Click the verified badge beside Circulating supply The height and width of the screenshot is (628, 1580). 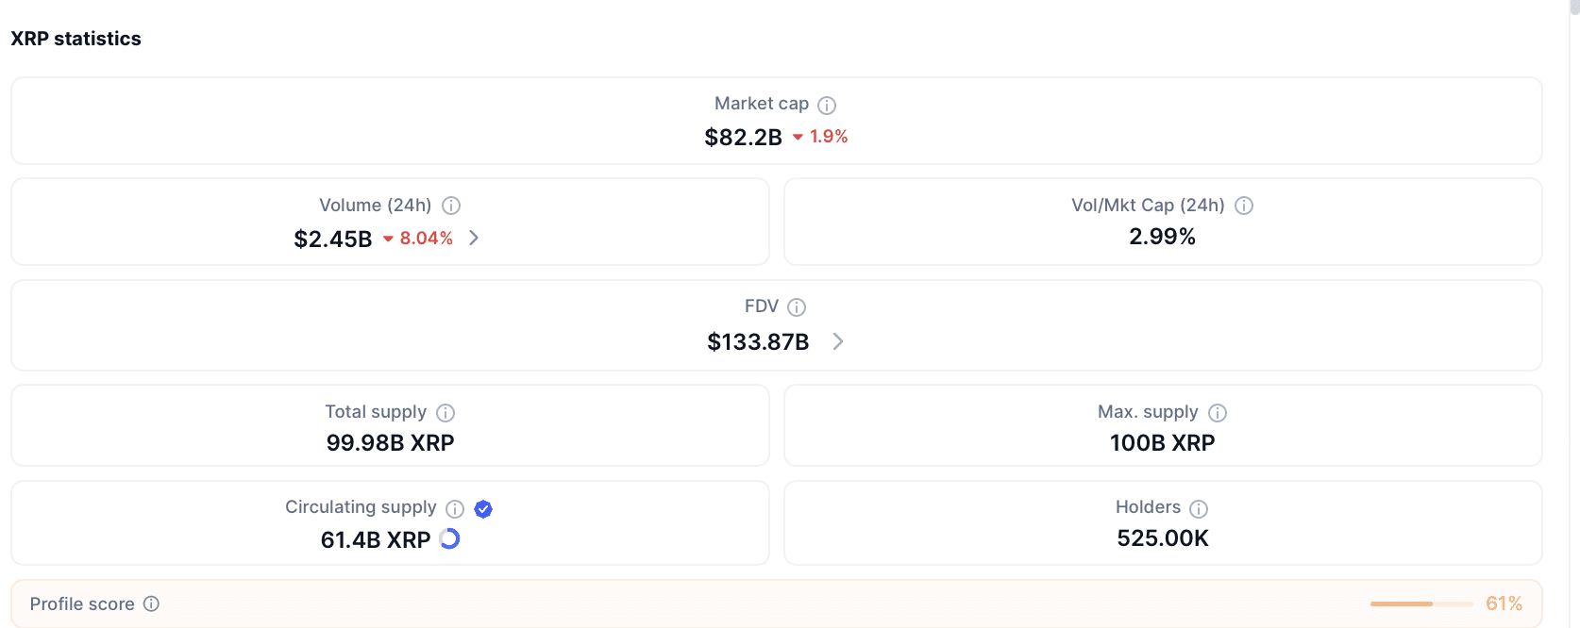tap(482, 509)
